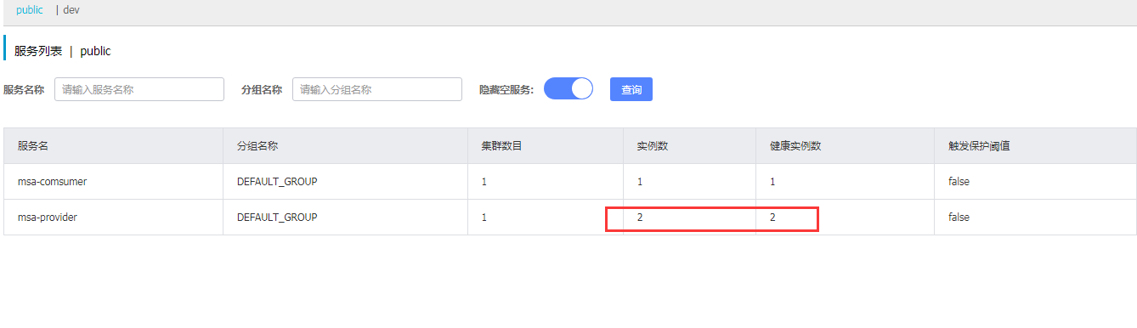The height and width of the screenshot is (328, 1137).
Task: Click DEFAULT_GROUP in the msa-provider row
Action: pyautogui.click(x=277, y=218)
